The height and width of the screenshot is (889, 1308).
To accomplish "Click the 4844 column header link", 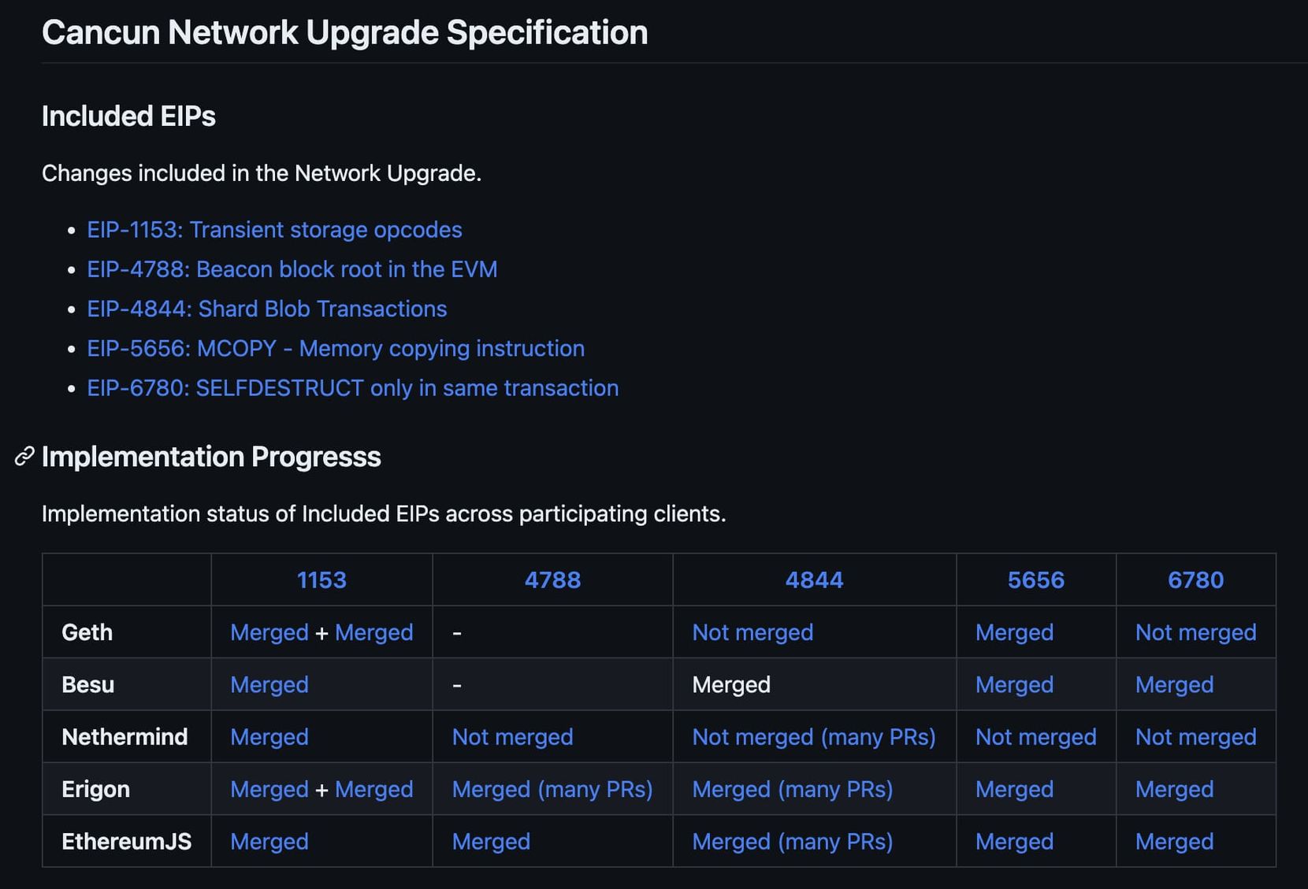I will coord(814,580).
